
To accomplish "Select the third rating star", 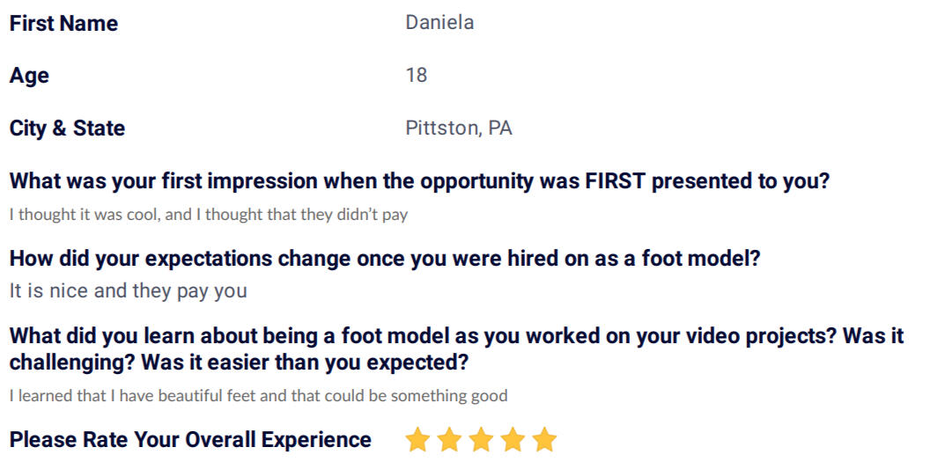I will tap(481, 439).
